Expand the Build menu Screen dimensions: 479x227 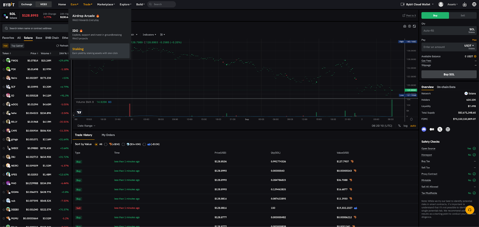click(x=140, y=4)
